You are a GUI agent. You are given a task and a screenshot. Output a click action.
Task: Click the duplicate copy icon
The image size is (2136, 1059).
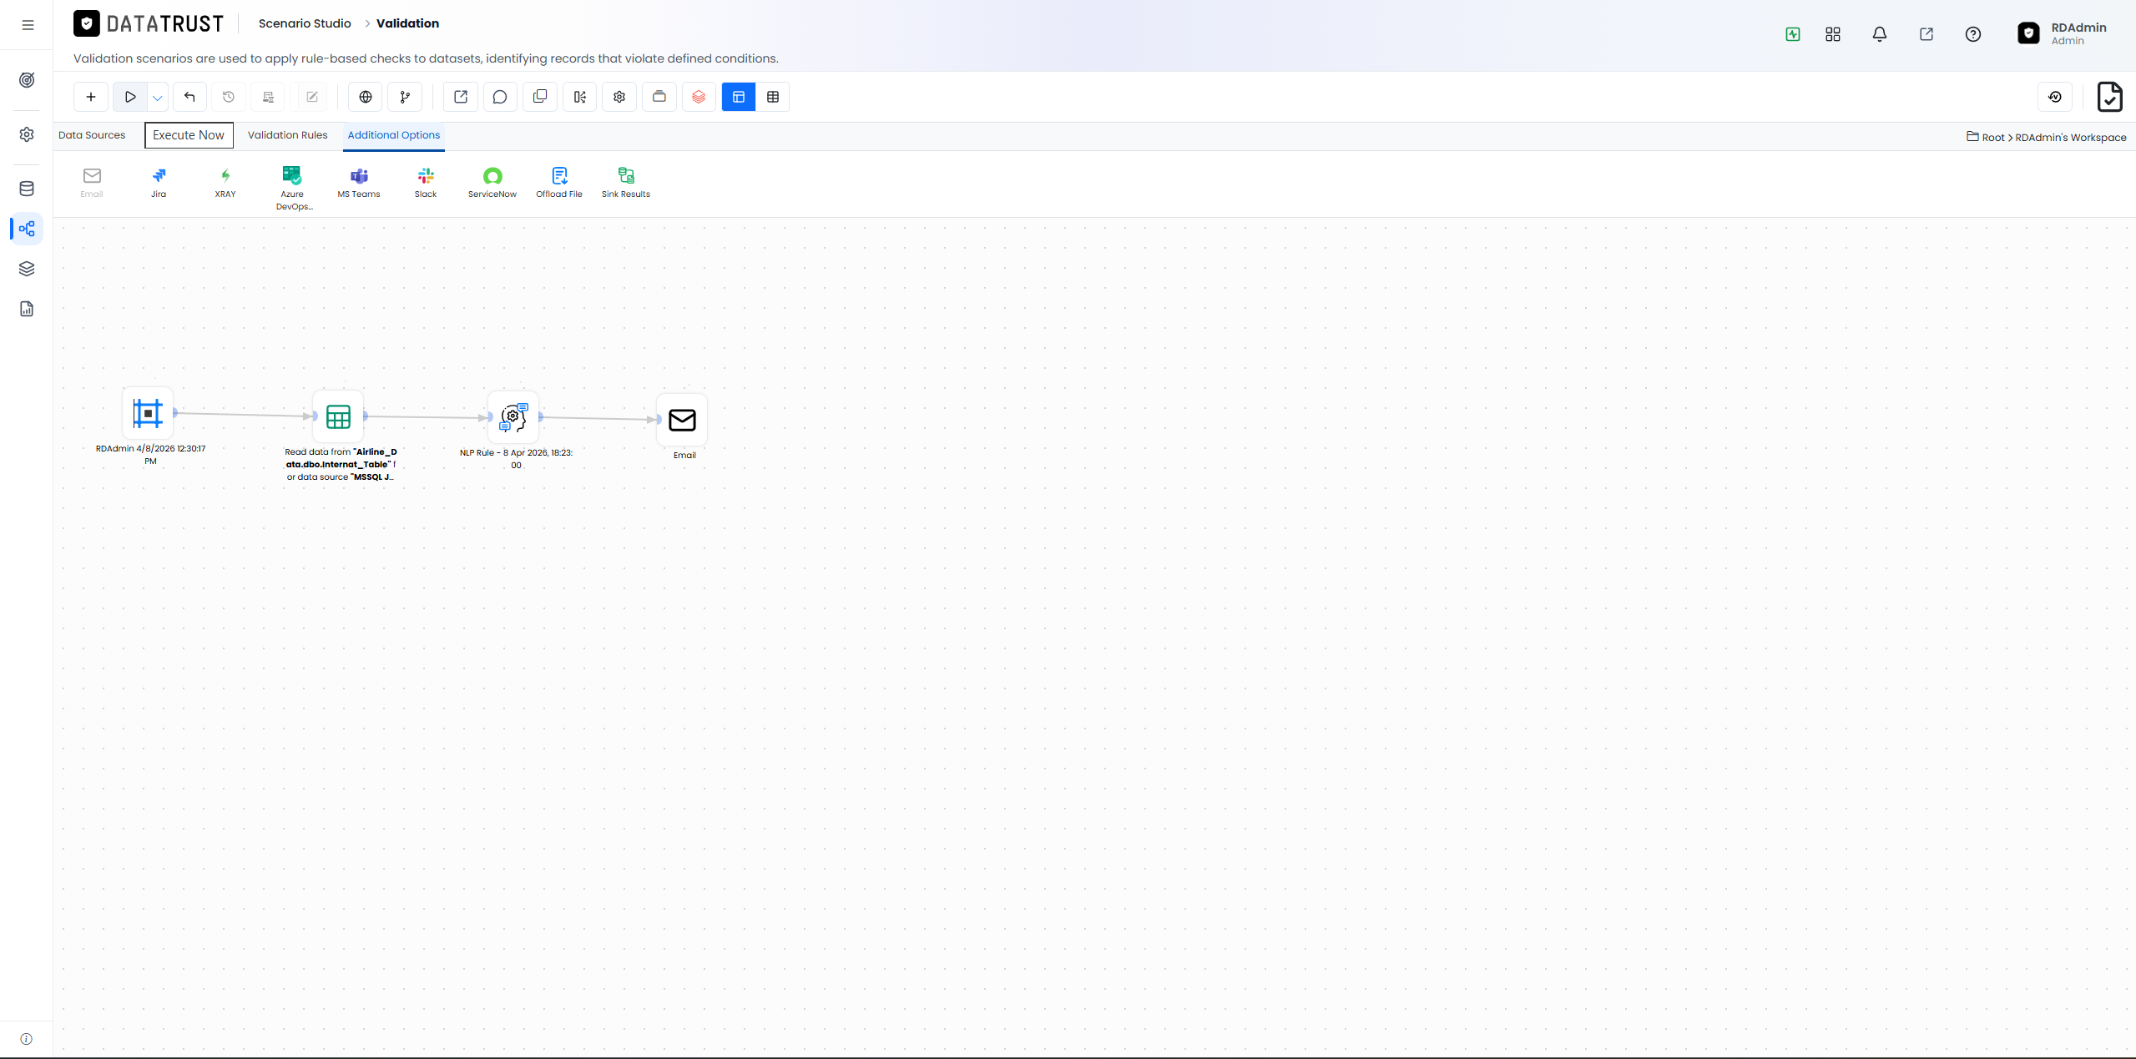click(x=540, y=97)
